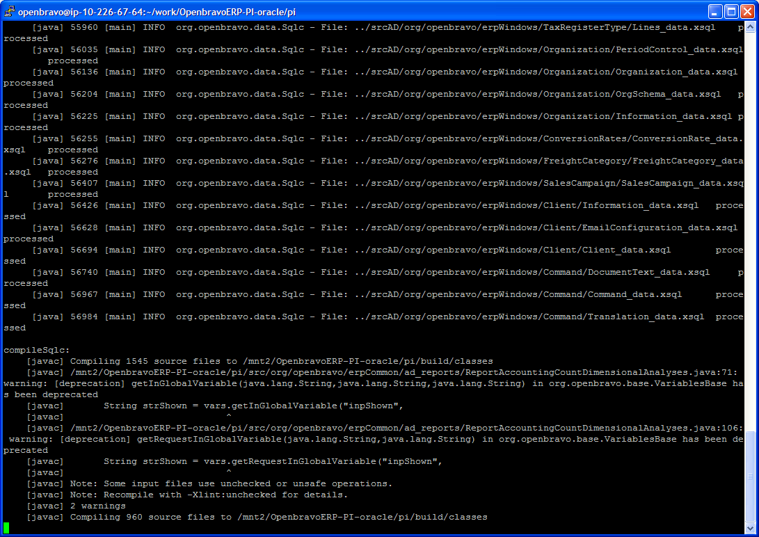759x537 pixels.
Task: Click the scrollbar up arrow
Action: point(750,27)
